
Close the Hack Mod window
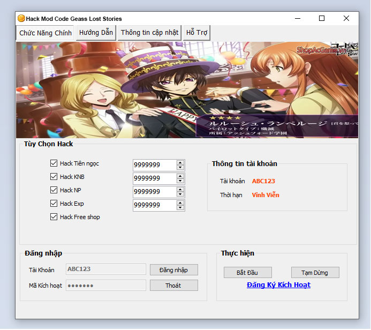346,18
